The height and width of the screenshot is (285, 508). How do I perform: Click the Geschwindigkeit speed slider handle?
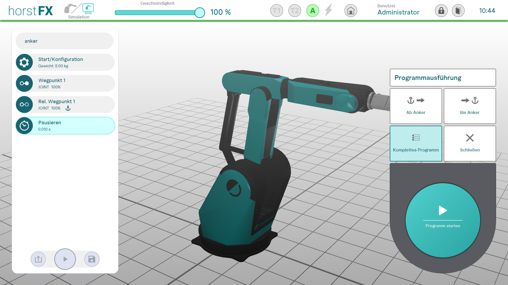click(200, 12)
